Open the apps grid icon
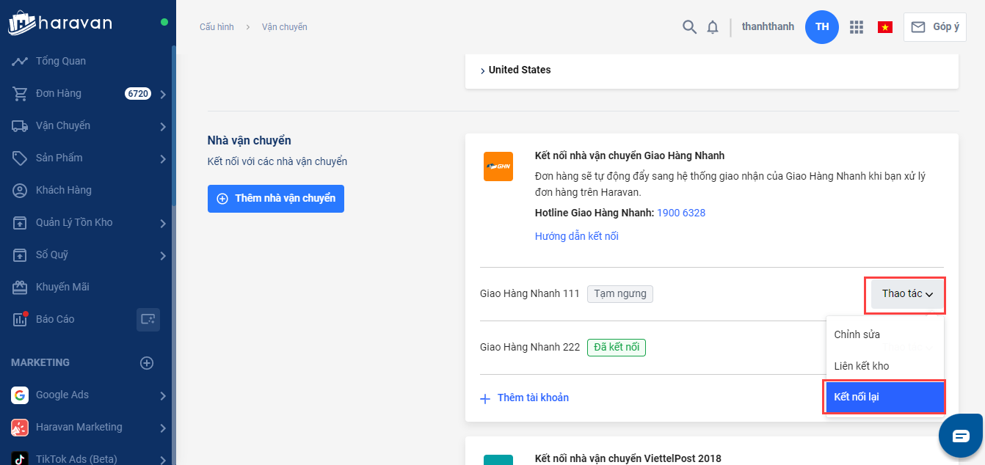Screen dimensions: 985x465 click(x=856, y=27)
